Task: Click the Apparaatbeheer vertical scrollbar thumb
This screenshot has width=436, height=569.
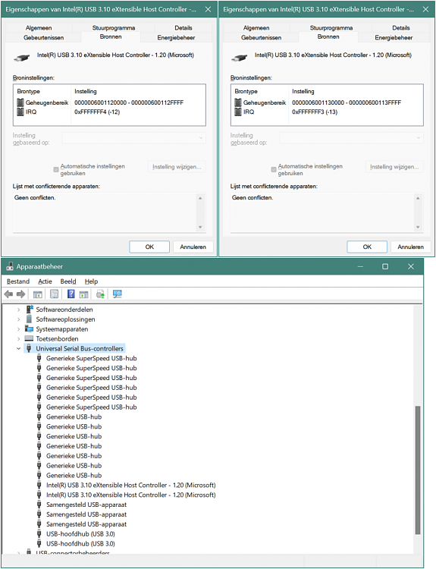Action: click(418, 470)
